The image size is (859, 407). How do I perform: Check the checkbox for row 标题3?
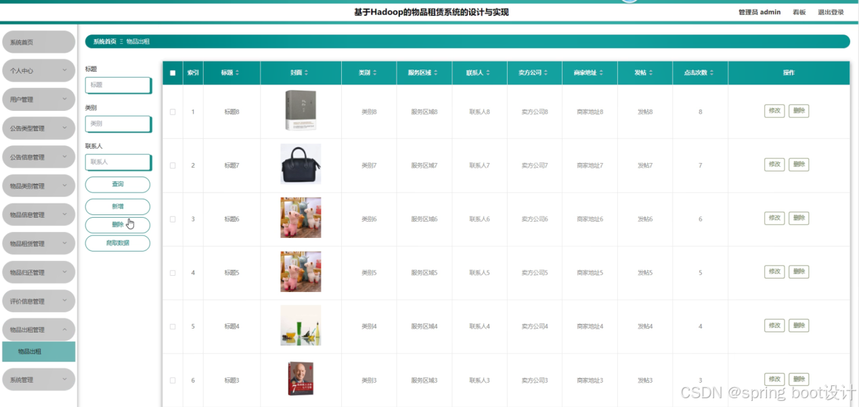[x=173, y=380]
